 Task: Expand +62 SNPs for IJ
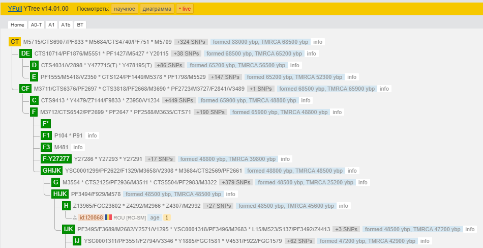pyautogui.click(x=300, y=241)
